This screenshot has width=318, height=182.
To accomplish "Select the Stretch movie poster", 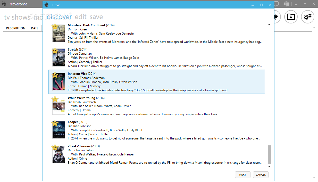I will coord(59,58).
